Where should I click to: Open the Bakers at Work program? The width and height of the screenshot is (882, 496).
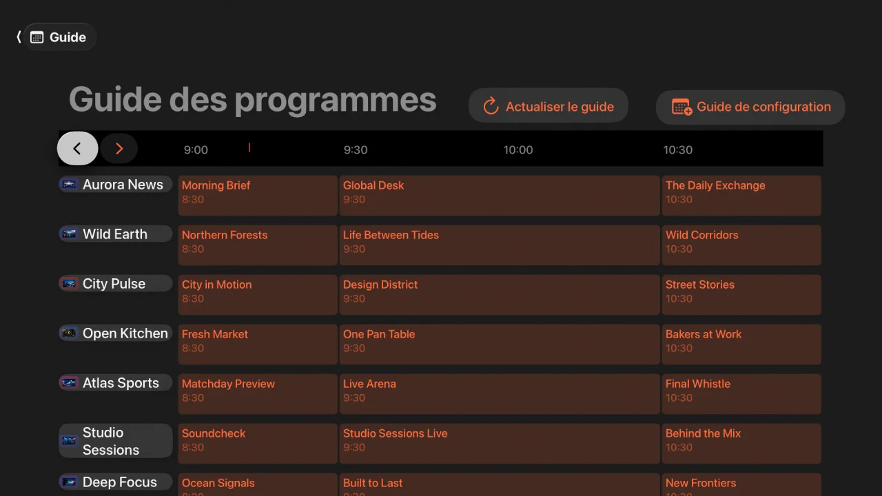741,344
